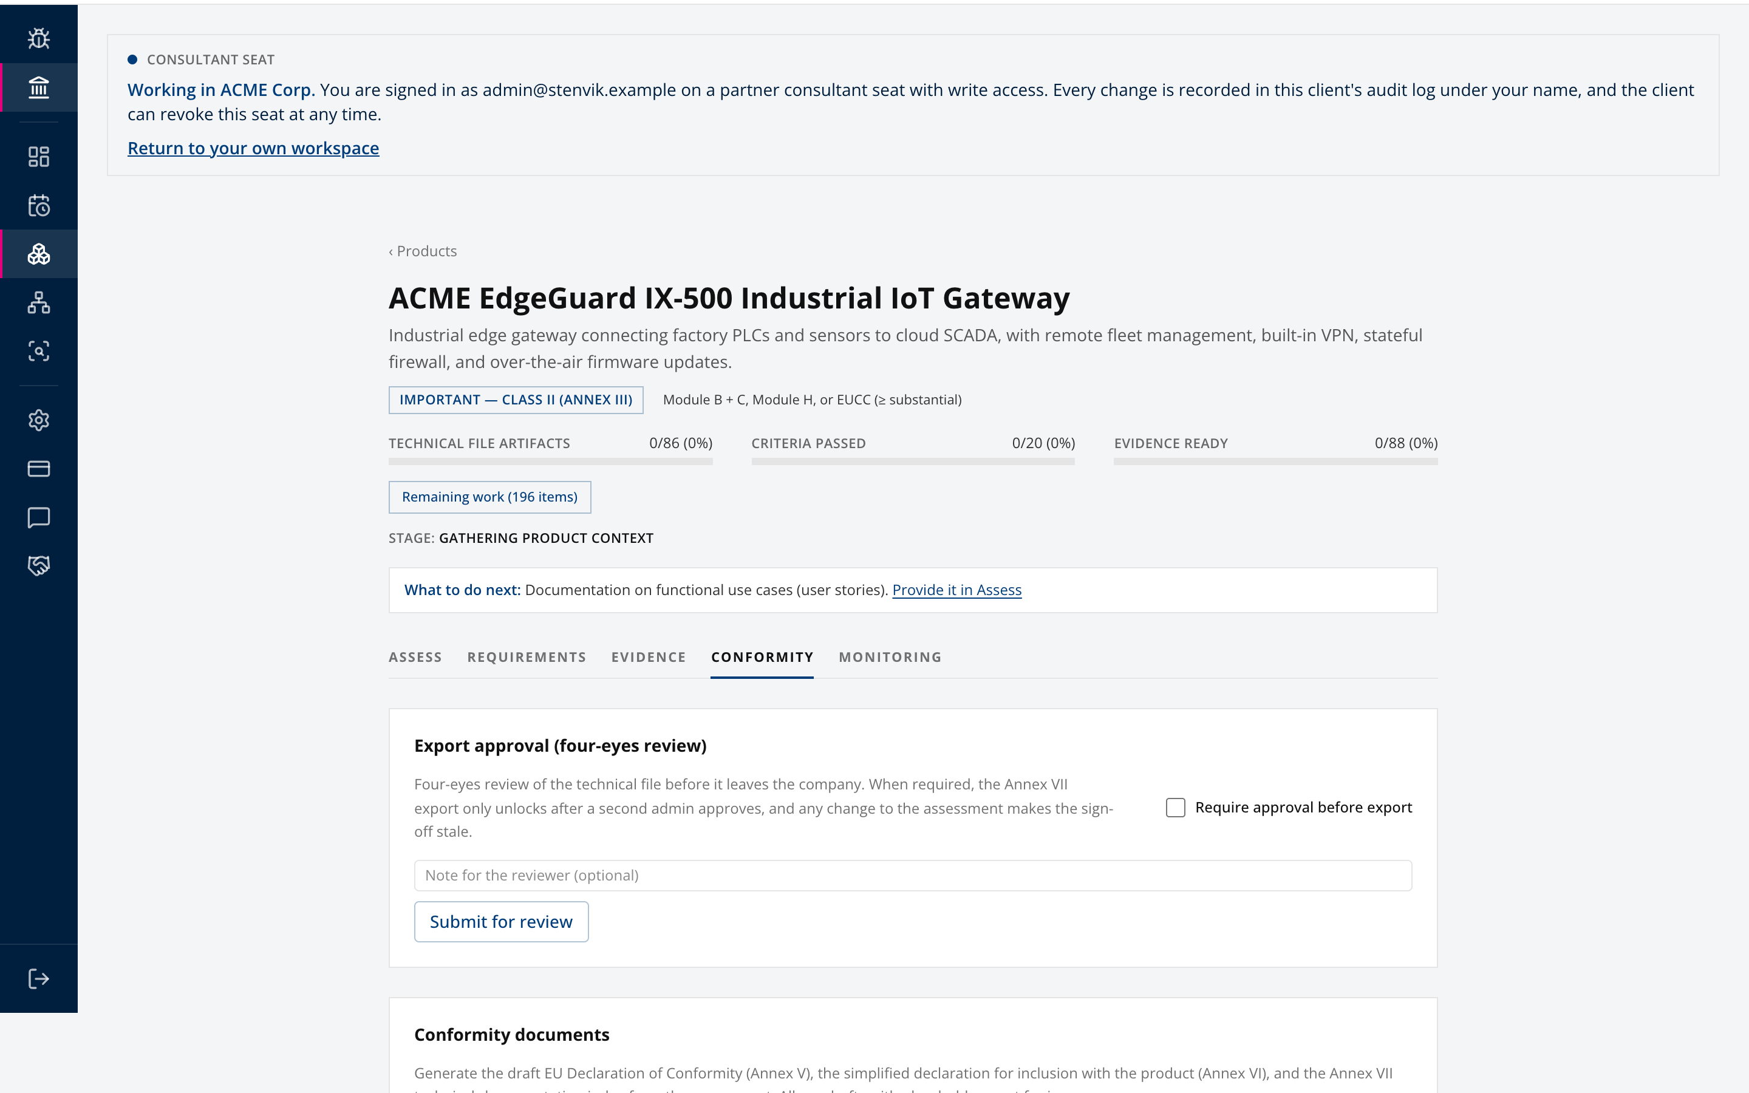Viewport: 1749px width, 1093px height.
Task: Click the 0/20 (0%) criteria value
Action: [x=1043, y=443]
